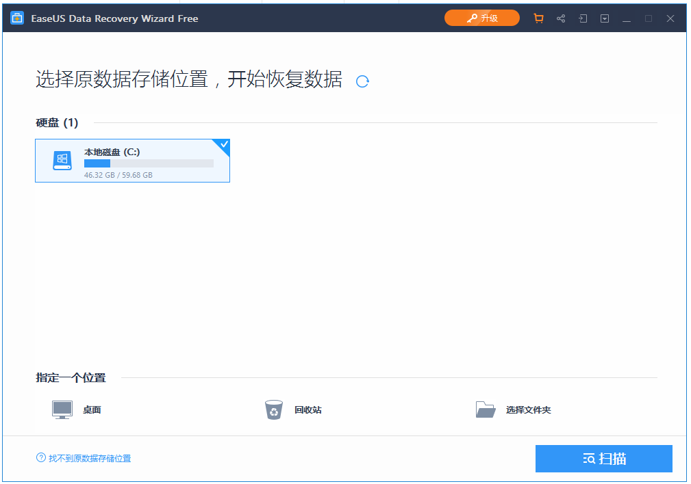Click the 46.32 GB / 59.68 GB text
This screenshot has width=691, height=484.
[118, 175]
